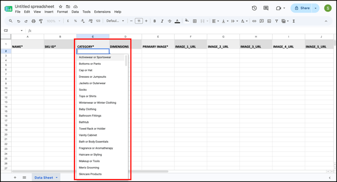
Task: Open the Help menu
Action: pyautogui.click(x=118, y=12)
